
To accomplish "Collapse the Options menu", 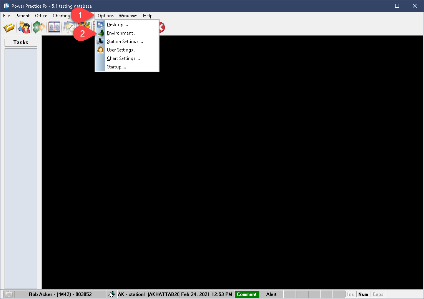I will point(105,16).
